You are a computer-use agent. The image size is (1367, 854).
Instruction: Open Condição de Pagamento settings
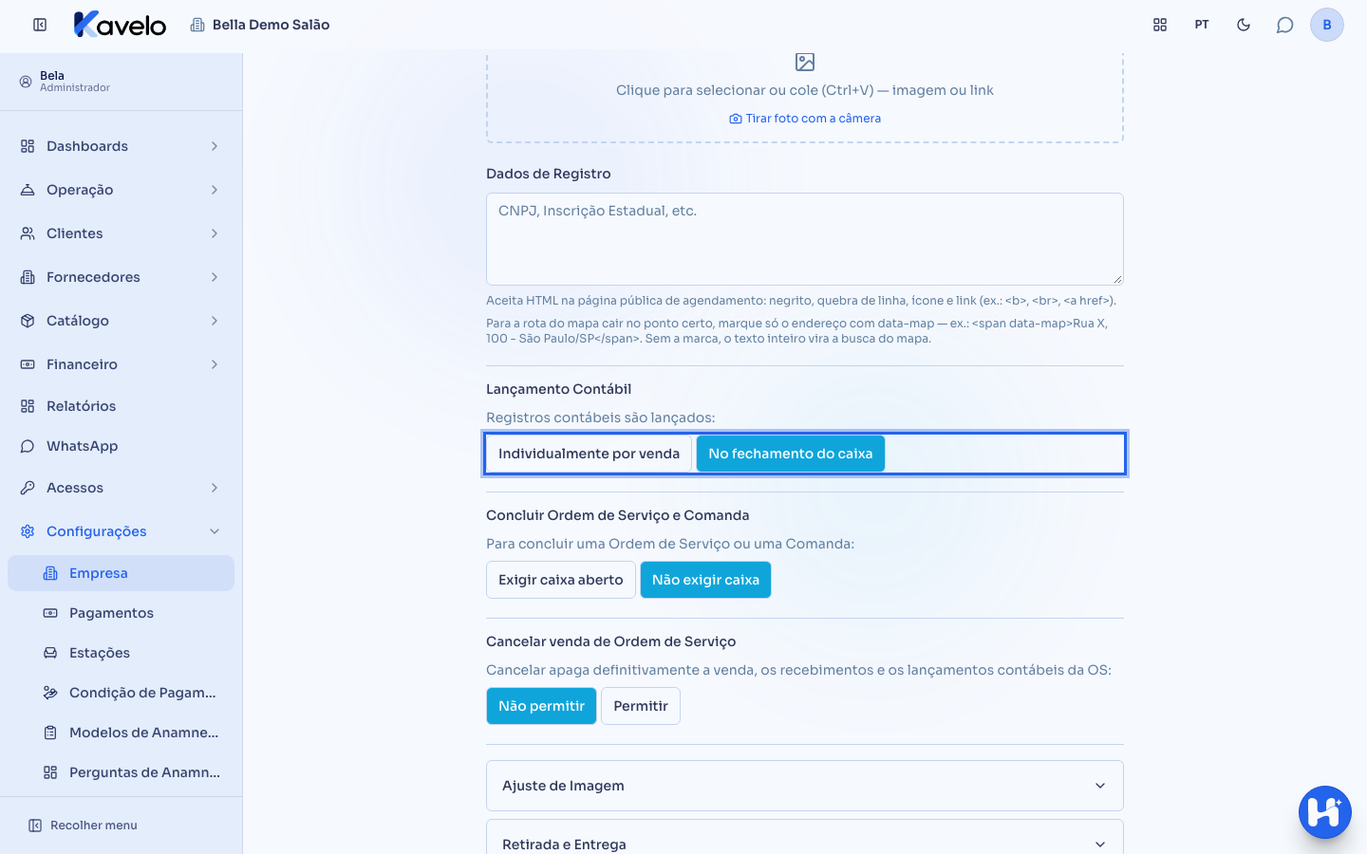click(x=121, y=693)
